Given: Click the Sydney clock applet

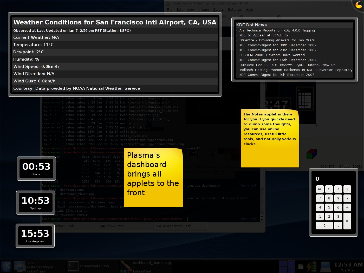Looking at the screenshot, I should coord(36,203).
